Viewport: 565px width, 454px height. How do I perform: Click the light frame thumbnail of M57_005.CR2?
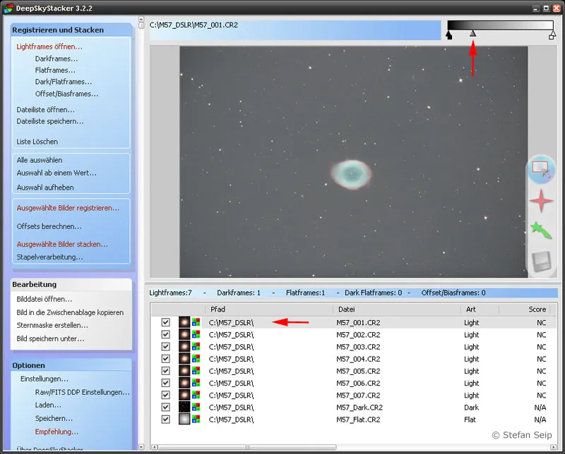(x=184, y=371)
